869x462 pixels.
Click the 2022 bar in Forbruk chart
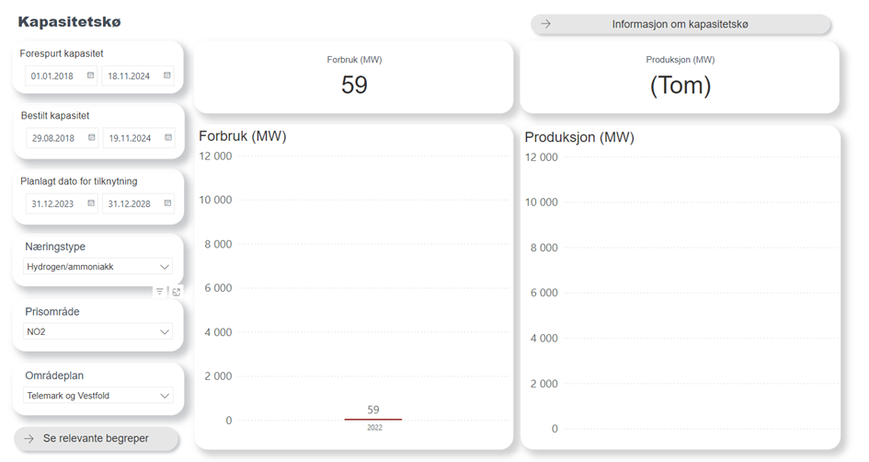tap(372, 420)
